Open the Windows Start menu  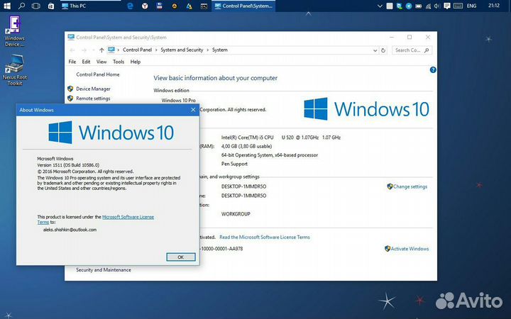pos(6,6)
